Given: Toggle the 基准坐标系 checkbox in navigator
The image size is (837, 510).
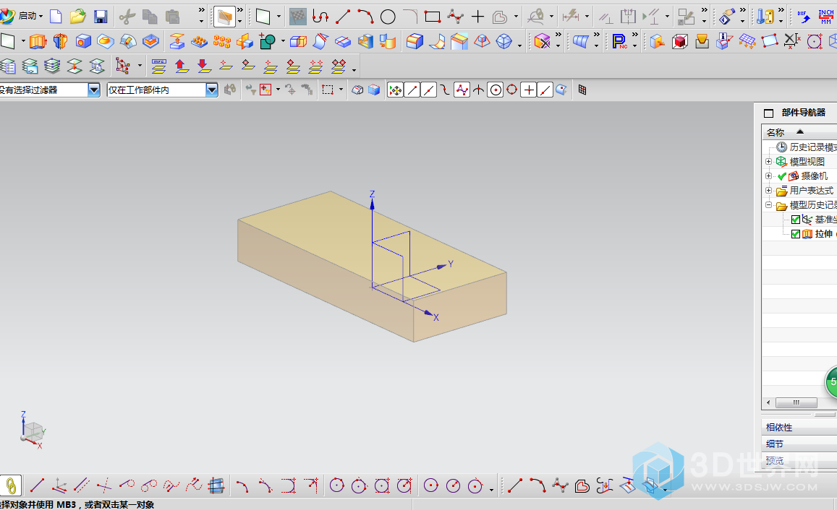Looking at the screenshot, I should [x=796, y=220].
